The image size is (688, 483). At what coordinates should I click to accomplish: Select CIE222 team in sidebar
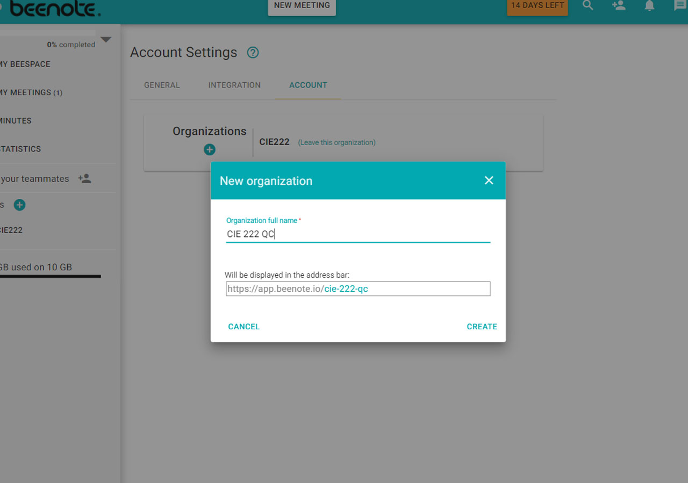coord(11,230)
